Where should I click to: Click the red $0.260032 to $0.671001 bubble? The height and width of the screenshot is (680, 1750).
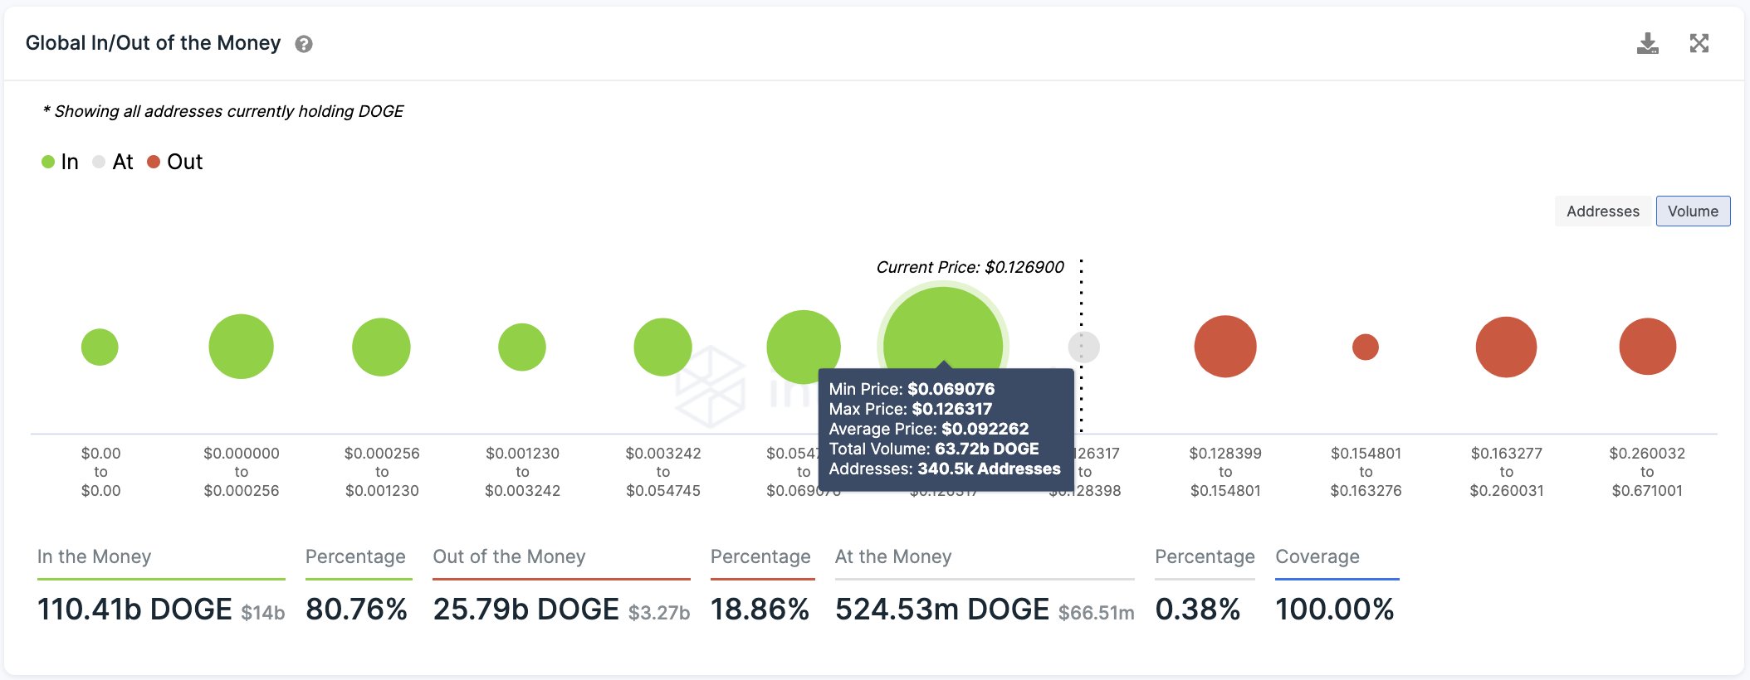point(1647,347)
